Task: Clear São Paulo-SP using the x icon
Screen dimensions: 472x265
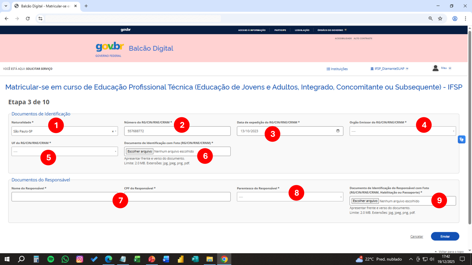Action: [112, 131]
